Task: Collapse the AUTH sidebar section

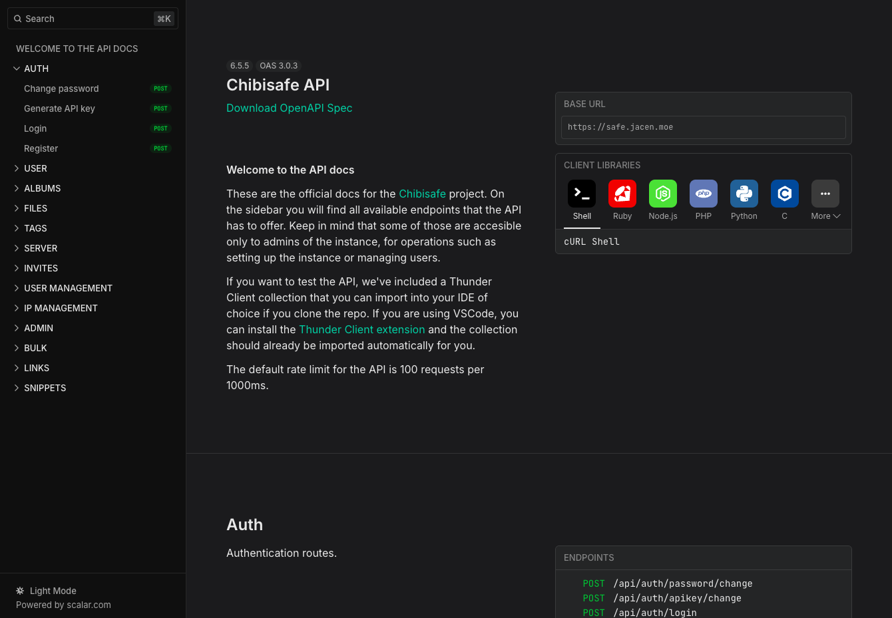Action: (x=17, y=69)
